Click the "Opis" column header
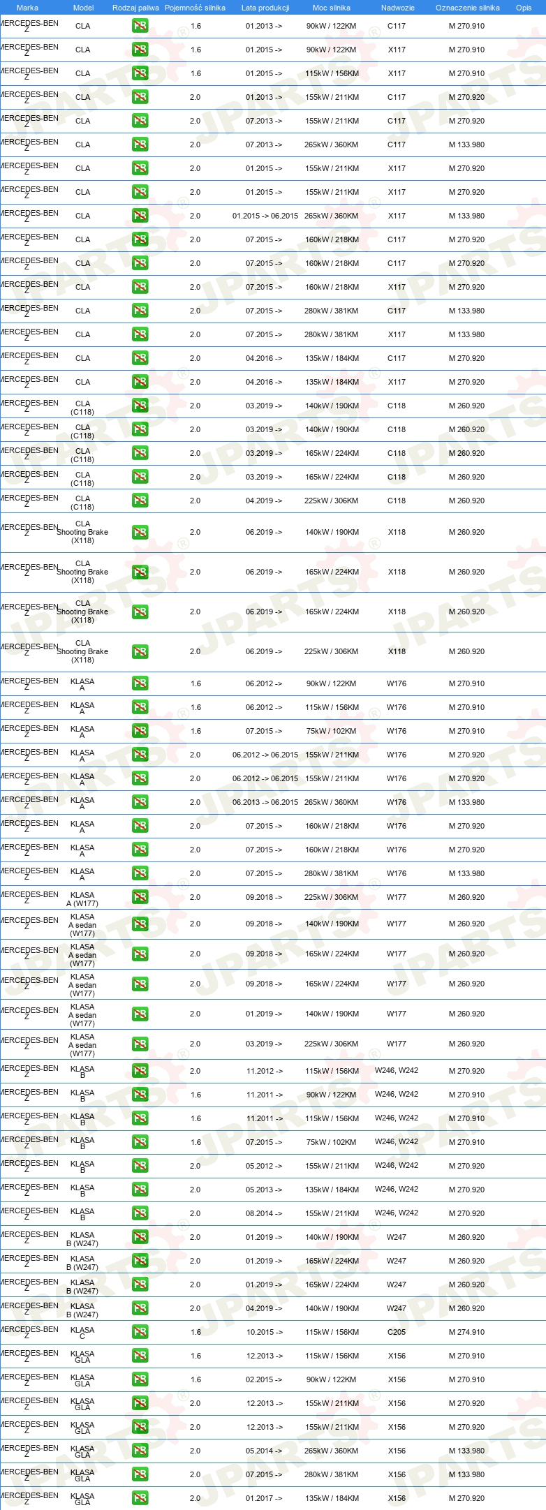This screenshot has width=546, height=1510. (524, 8)
